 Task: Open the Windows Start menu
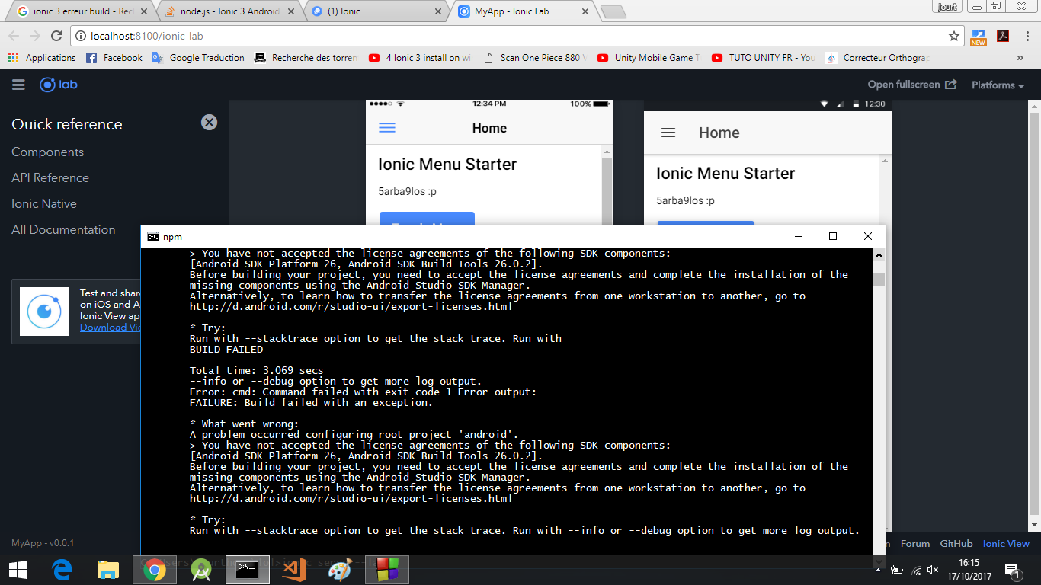pos(18,569)
